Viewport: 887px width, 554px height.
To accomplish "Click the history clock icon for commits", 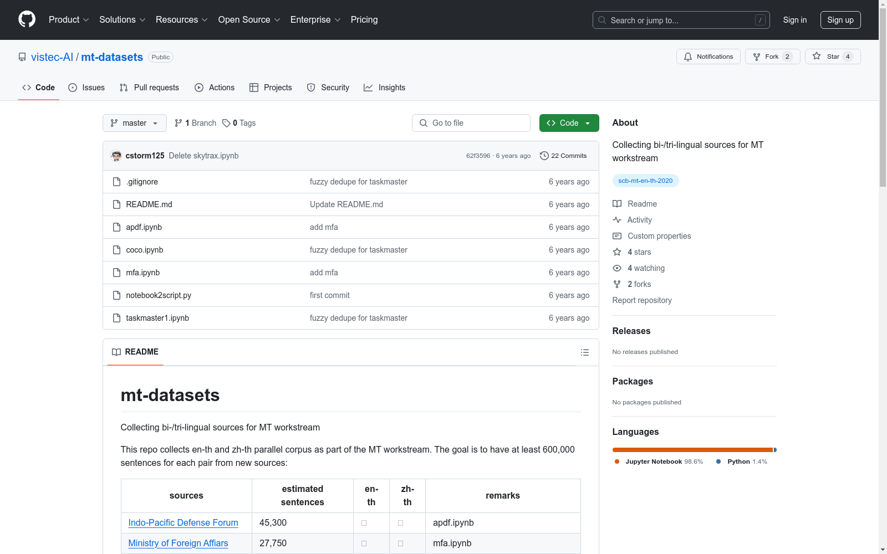I will [544, 156].
